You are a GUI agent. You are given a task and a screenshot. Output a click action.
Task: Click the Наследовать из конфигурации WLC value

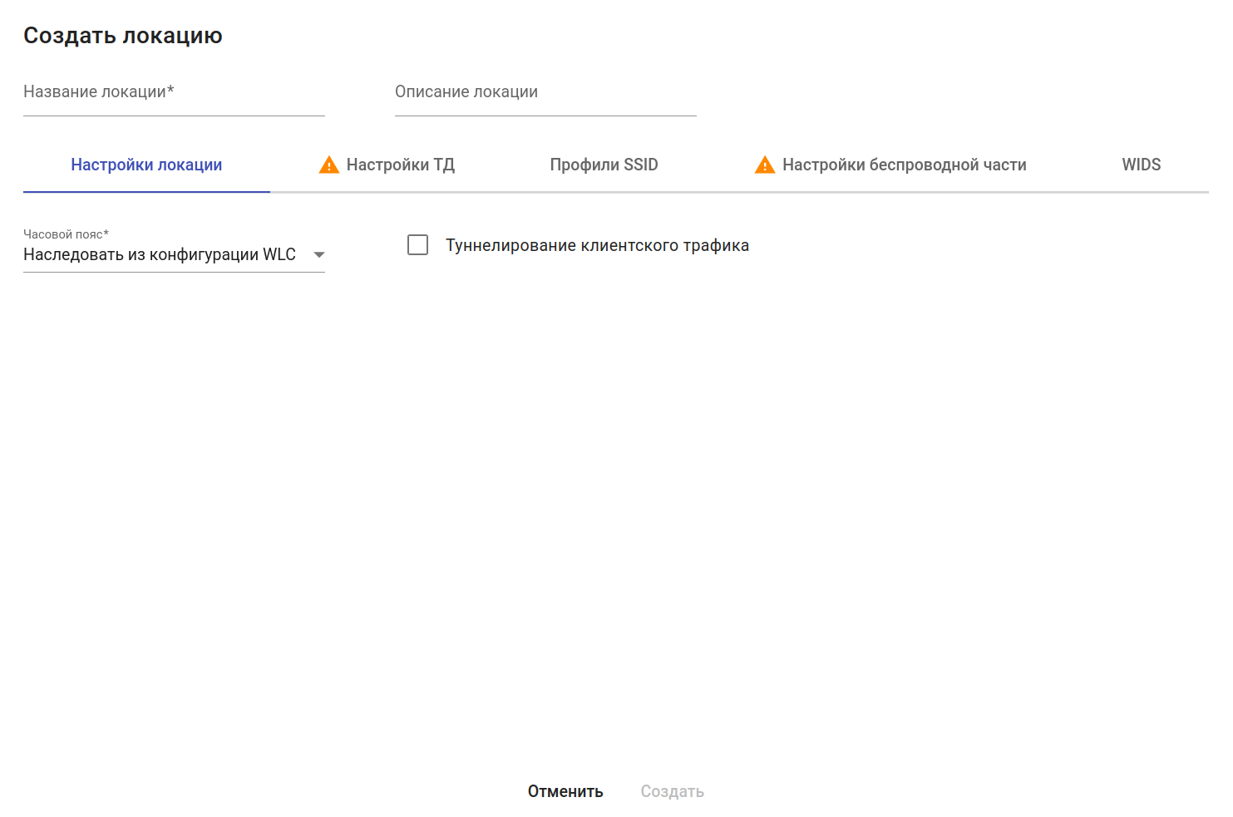coord(160,254)
